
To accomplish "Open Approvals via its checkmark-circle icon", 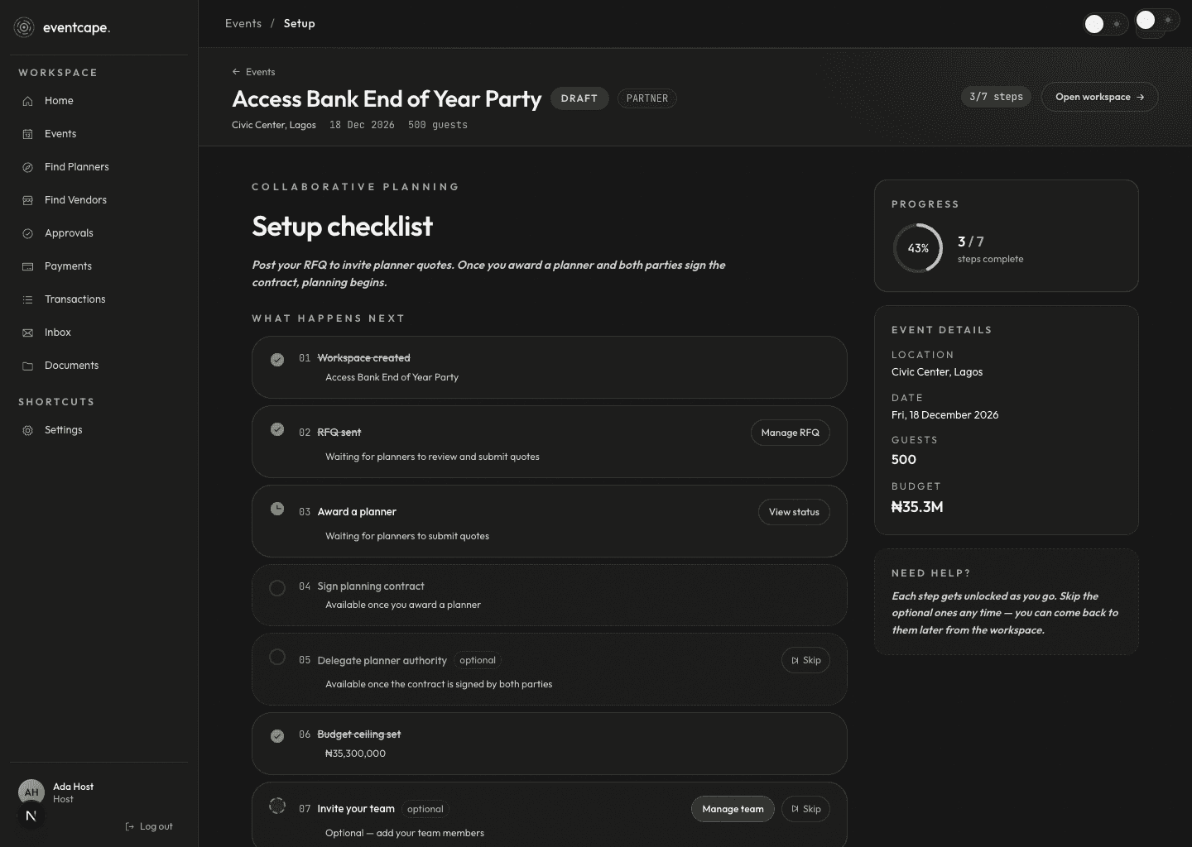I will click(x=27, y=233).
